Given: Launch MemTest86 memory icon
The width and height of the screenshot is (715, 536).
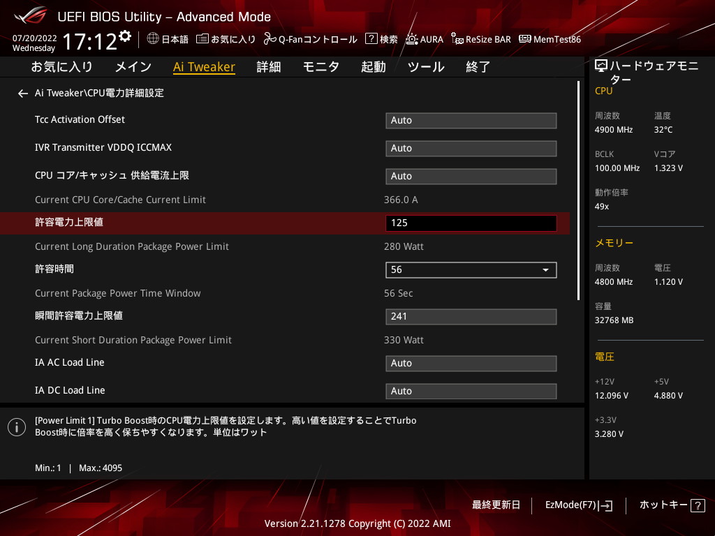Looking at the screenshot, I should click(x=525, y=39).
